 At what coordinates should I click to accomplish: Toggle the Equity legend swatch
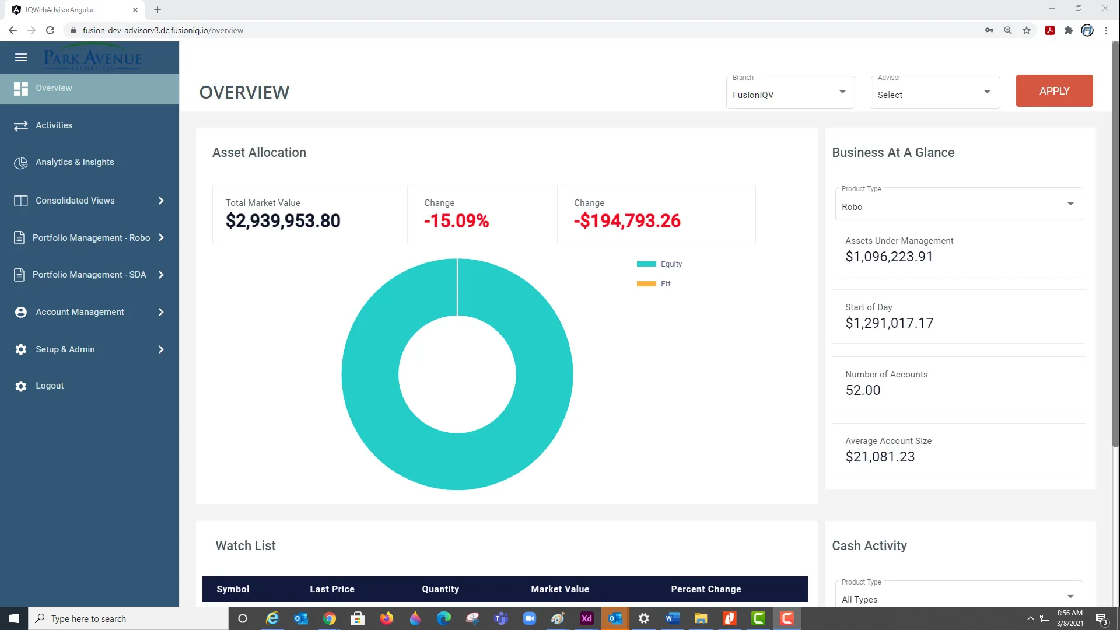(x=646, y=264)
